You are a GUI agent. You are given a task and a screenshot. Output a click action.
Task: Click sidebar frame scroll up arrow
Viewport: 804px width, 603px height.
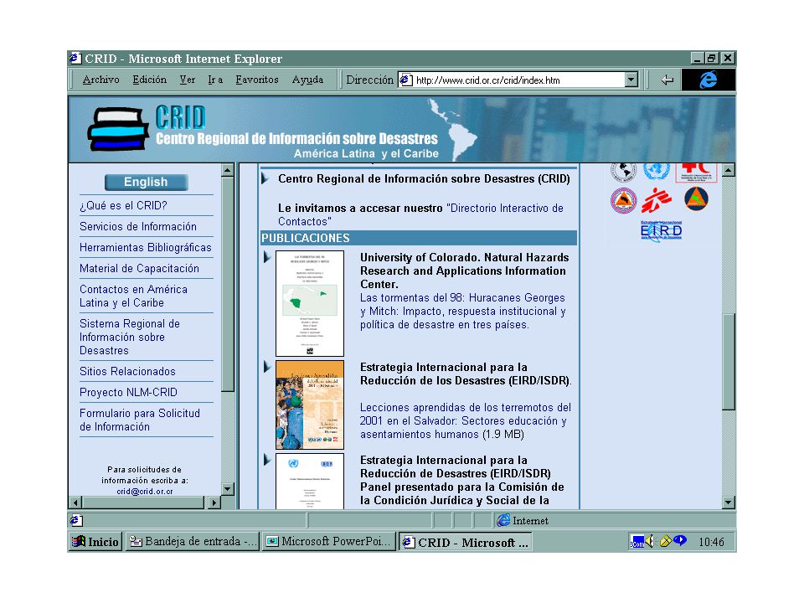(x=228, y=170)
